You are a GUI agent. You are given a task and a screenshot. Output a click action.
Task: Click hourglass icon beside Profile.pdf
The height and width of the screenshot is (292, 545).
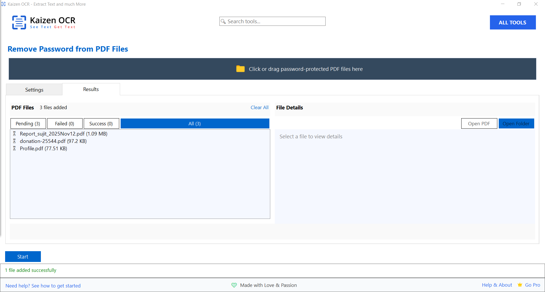pyautogui.click(x=14, y=149)
